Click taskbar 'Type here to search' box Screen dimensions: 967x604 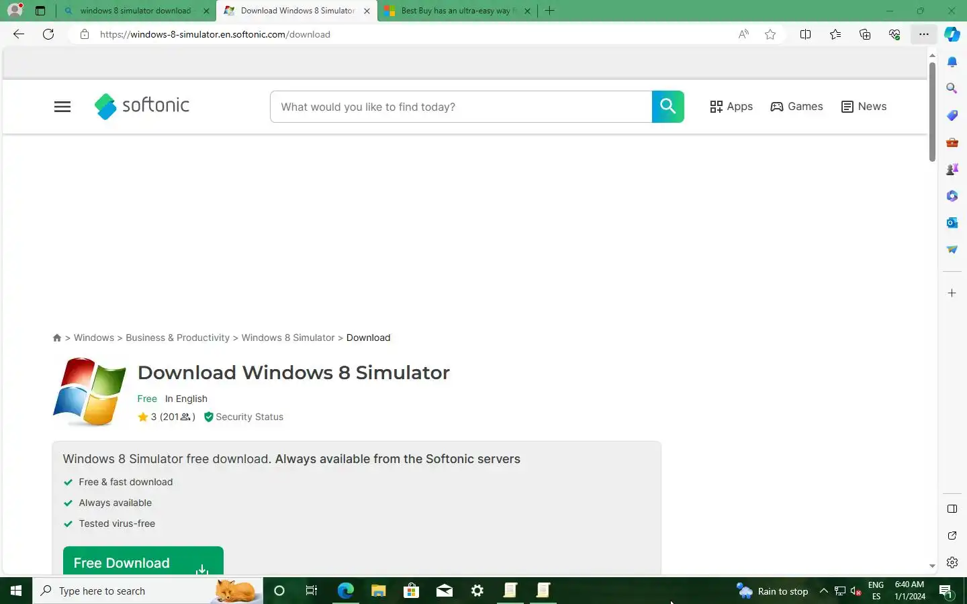148,591
